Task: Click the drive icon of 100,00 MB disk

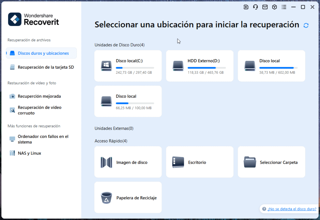Action: pos(106,101)
